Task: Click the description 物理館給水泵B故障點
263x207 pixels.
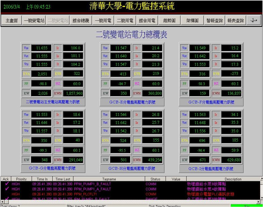Action: pyautogui.click(x=206, y=184)
